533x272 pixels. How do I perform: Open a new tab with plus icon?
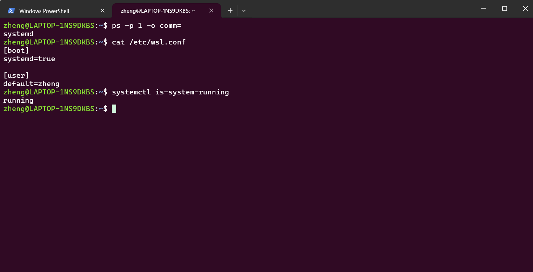pos(230,11)
